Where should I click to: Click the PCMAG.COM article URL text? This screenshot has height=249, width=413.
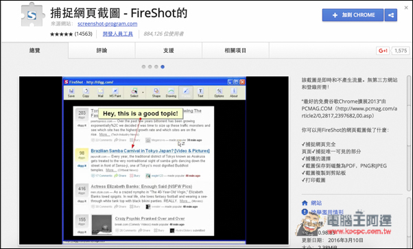[349, 112]
